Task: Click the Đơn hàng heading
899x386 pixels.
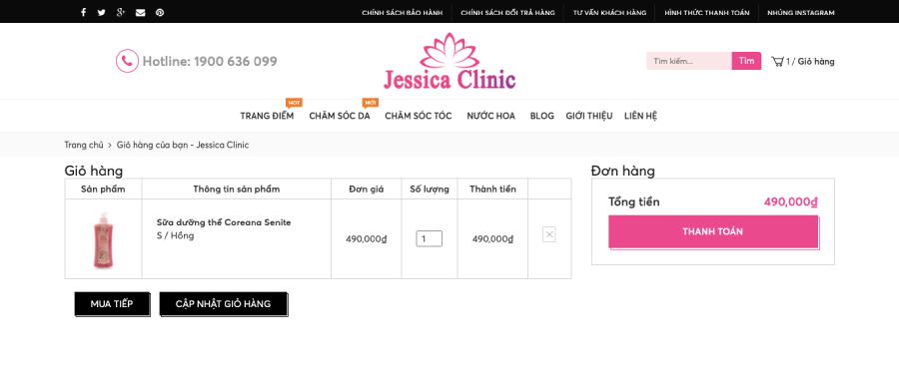Action: (x=623, y=171)
